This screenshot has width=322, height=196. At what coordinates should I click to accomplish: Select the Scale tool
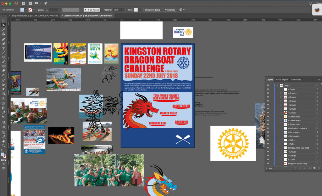[3, 80]
